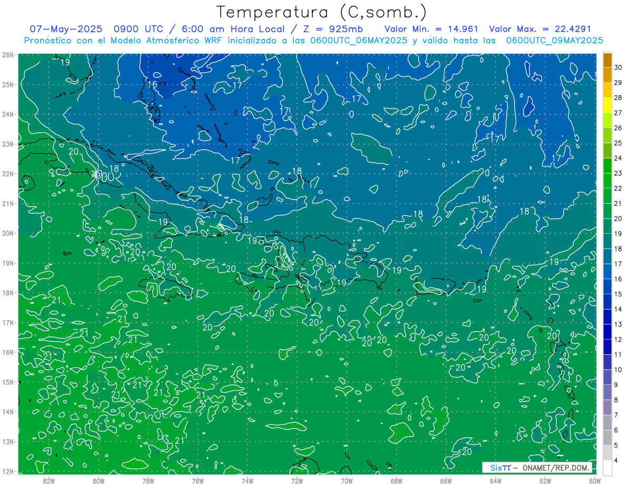632x488 pixels.
Task: Click the "60W" longitude axis label
Action: tap(595, 481)
